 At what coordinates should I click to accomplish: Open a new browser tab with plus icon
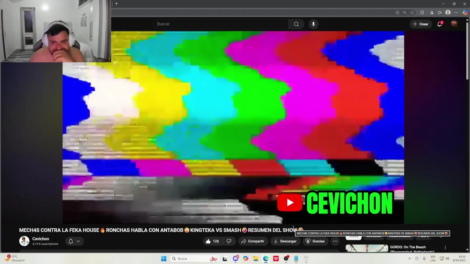point(116,4)
